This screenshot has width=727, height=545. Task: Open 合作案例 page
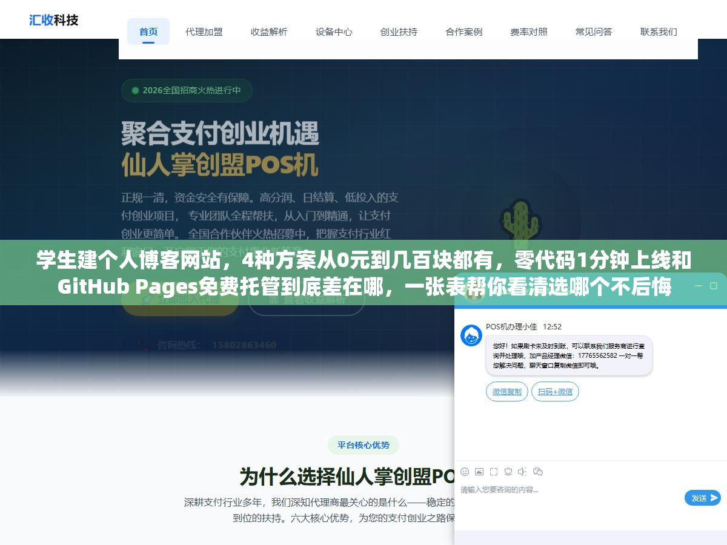coord(464,31)
